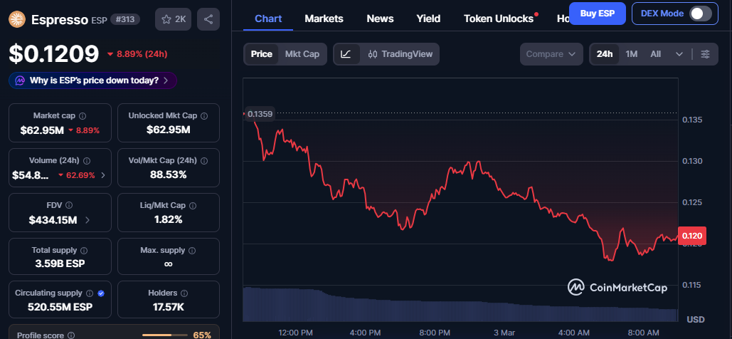Screen dimensions: 732x339
Task: Click the verified badge on Circulating supply
Action: [x=101, y=293]
